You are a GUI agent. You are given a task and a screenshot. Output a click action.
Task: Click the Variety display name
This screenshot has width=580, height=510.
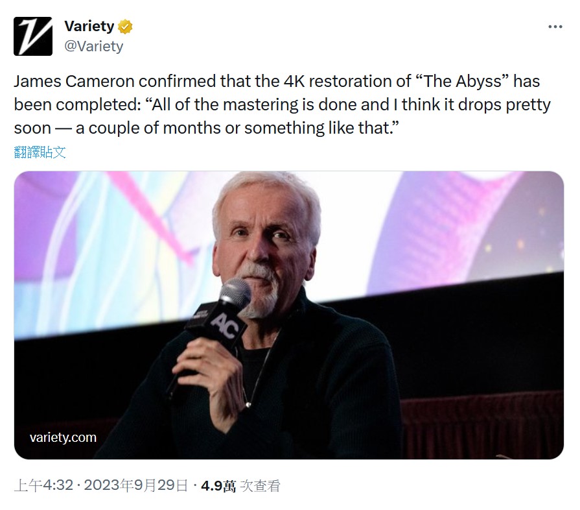89,27
